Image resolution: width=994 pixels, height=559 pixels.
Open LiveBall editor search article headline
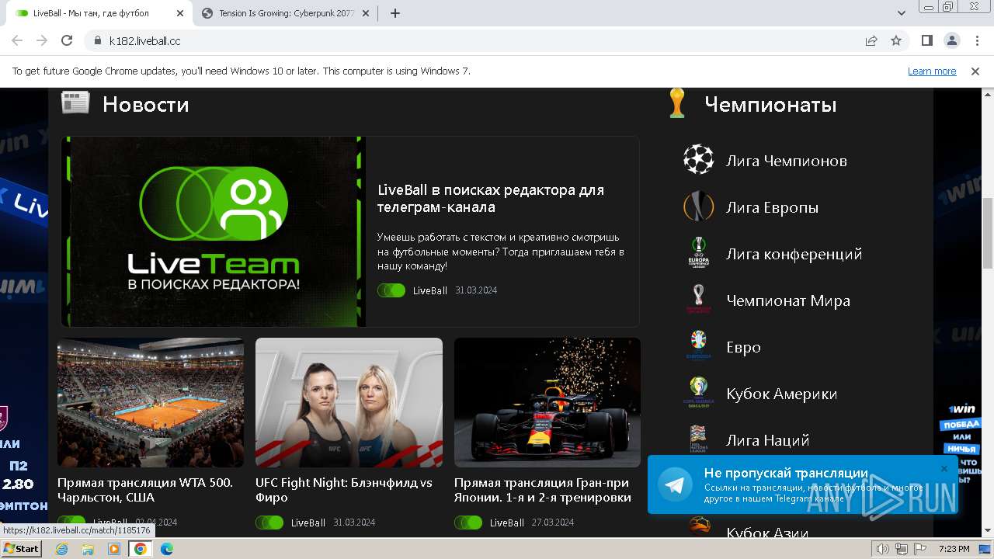[x=491, y=199]
